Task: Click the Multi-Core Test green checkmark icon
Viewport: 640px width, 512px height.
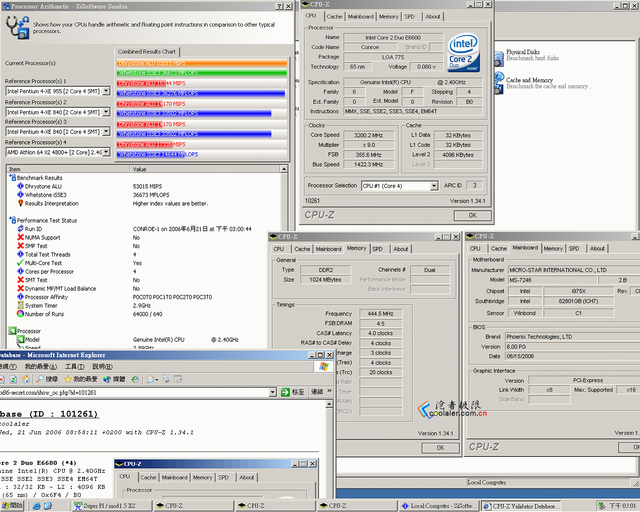Action: (x=21, y=263)
